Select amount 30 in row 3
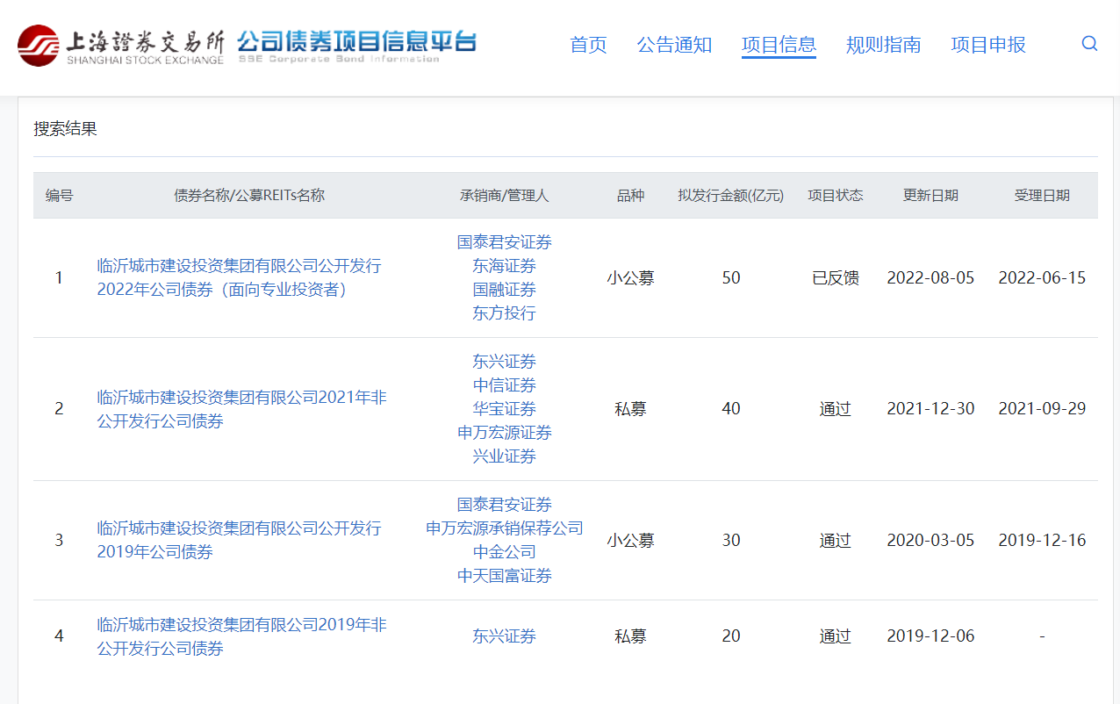This screenshot has height=704, width=1120. (x=731, y=541)
